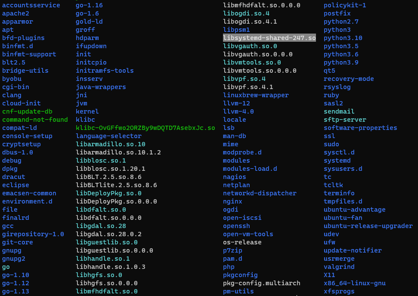Click the libhandle.so.1.0.3 file name
Screen dimensions: 418x296
[x=111, y=267]
